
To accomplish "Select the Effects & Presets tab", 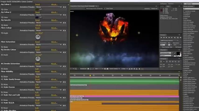I will [188, 6].
